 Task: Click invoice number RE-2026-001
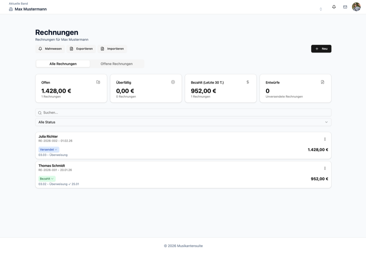48,170
